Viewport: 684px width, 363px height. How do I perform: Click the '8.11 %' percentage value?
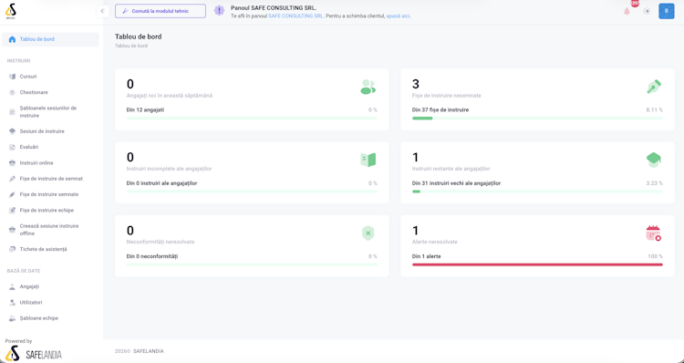[654, 110]
